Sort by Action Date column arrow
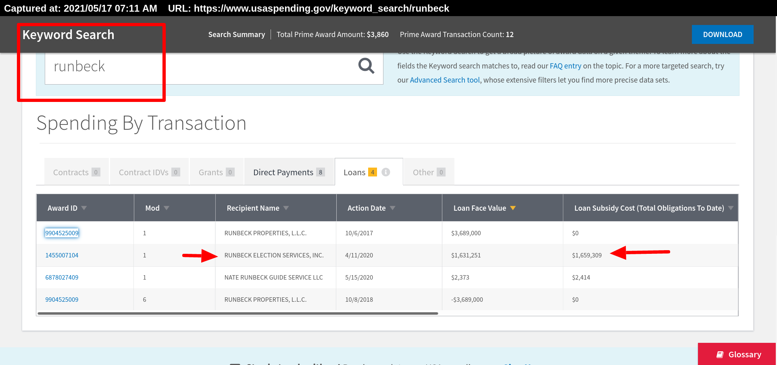Viewport: 777px width, 365px height. tap(393, 208)
